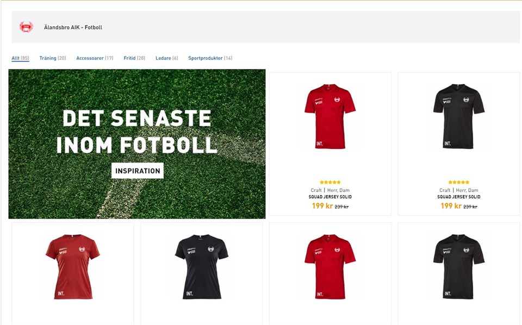Open the red Squad Jersey Solid top-row image
This screenshot has width=522, height=325.
pos(330,116)
